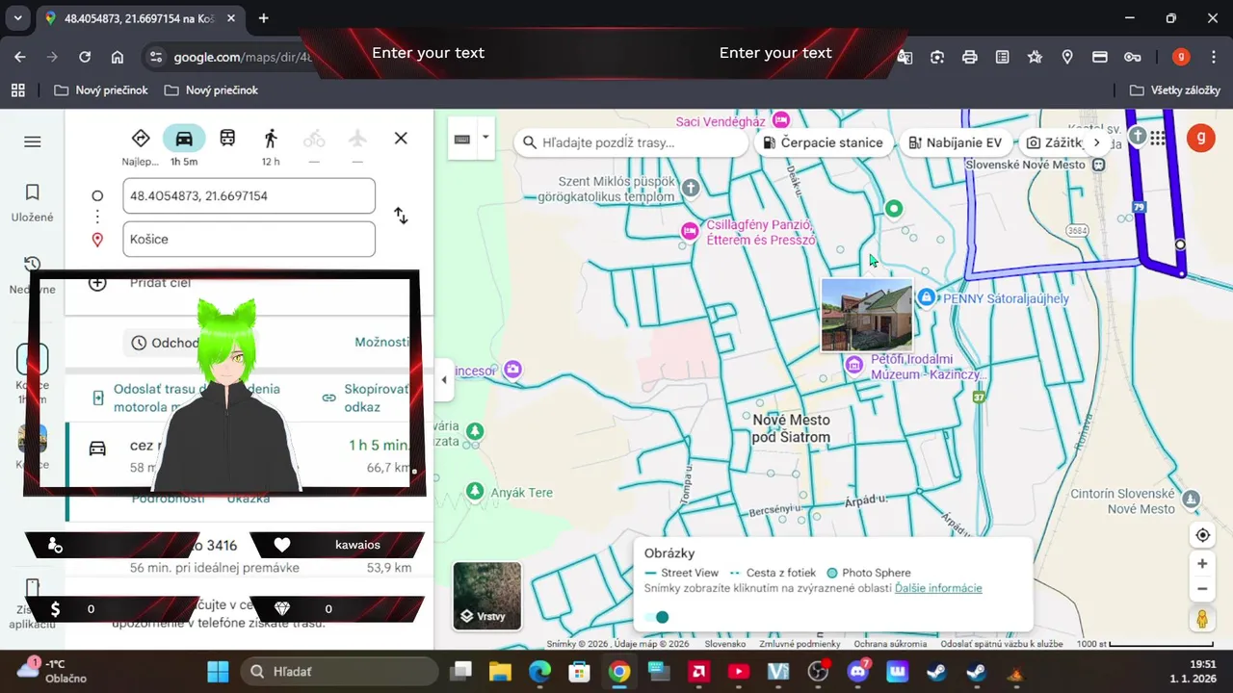Zoom in the map

1202,564
